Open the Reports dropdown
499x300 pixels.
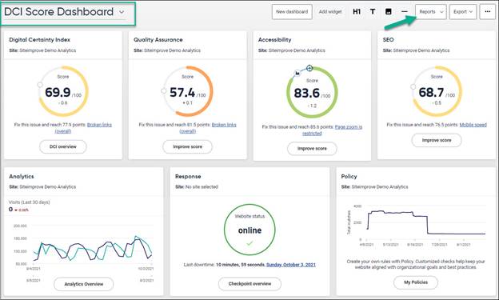coord(430,12)
